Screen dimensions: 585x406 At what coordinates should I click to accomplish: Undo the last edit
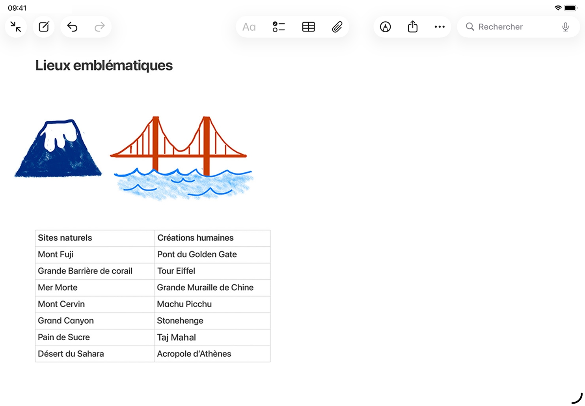point(72,27)
